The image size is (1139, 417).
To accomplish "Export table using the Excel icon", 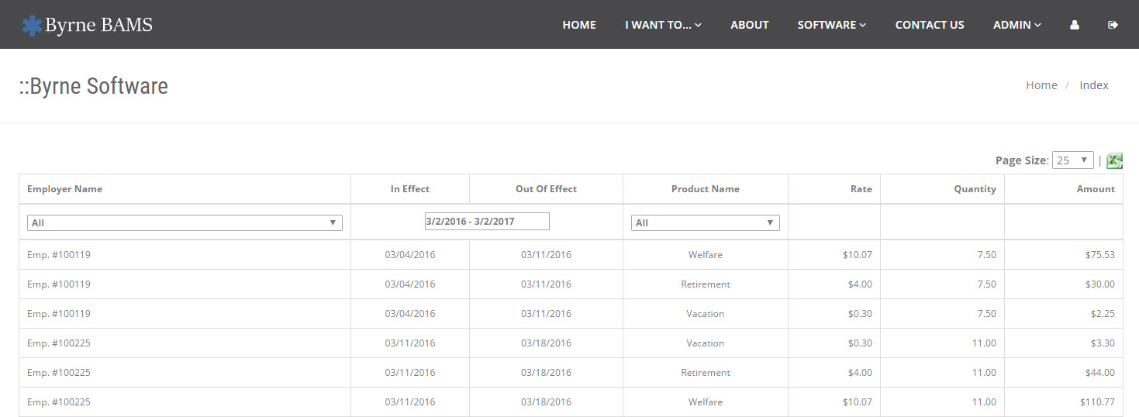I will point(1114,160).
